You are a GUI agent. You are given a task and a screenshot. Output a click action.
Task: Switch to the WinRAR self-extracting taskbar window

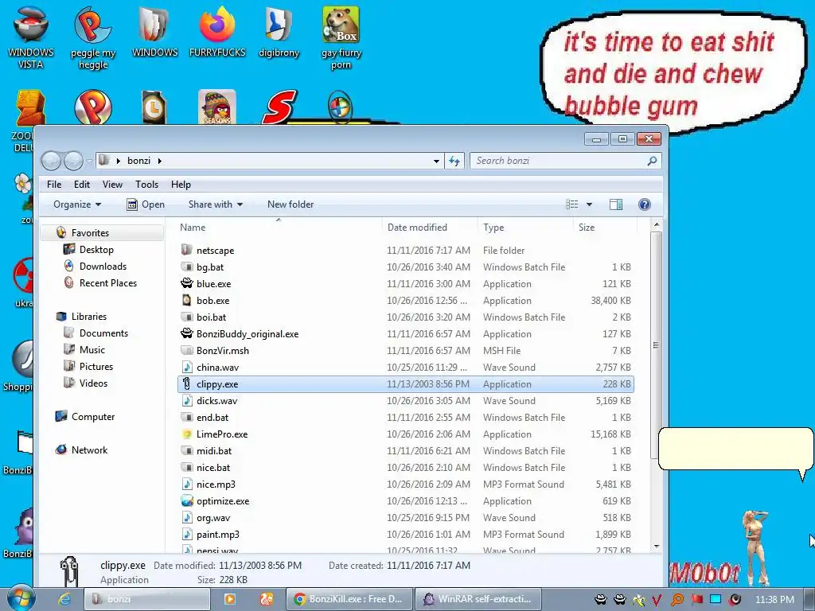coord(478,599)
